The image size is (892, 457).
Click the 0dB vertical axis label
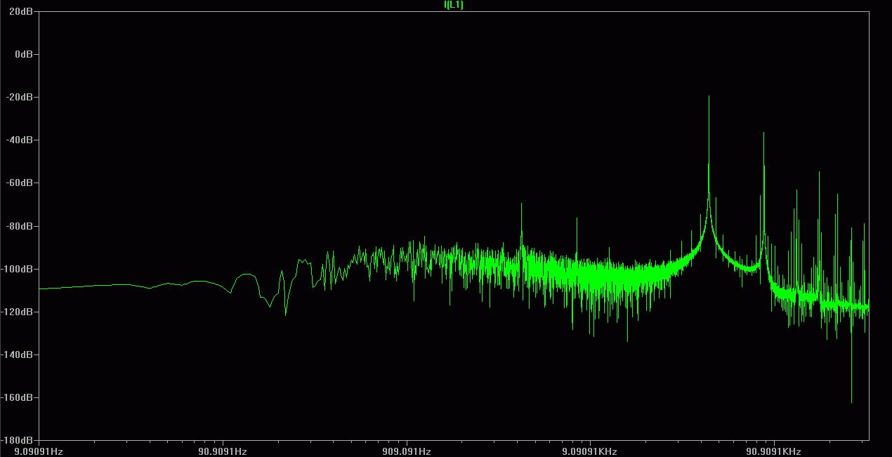tap(25, 54)
